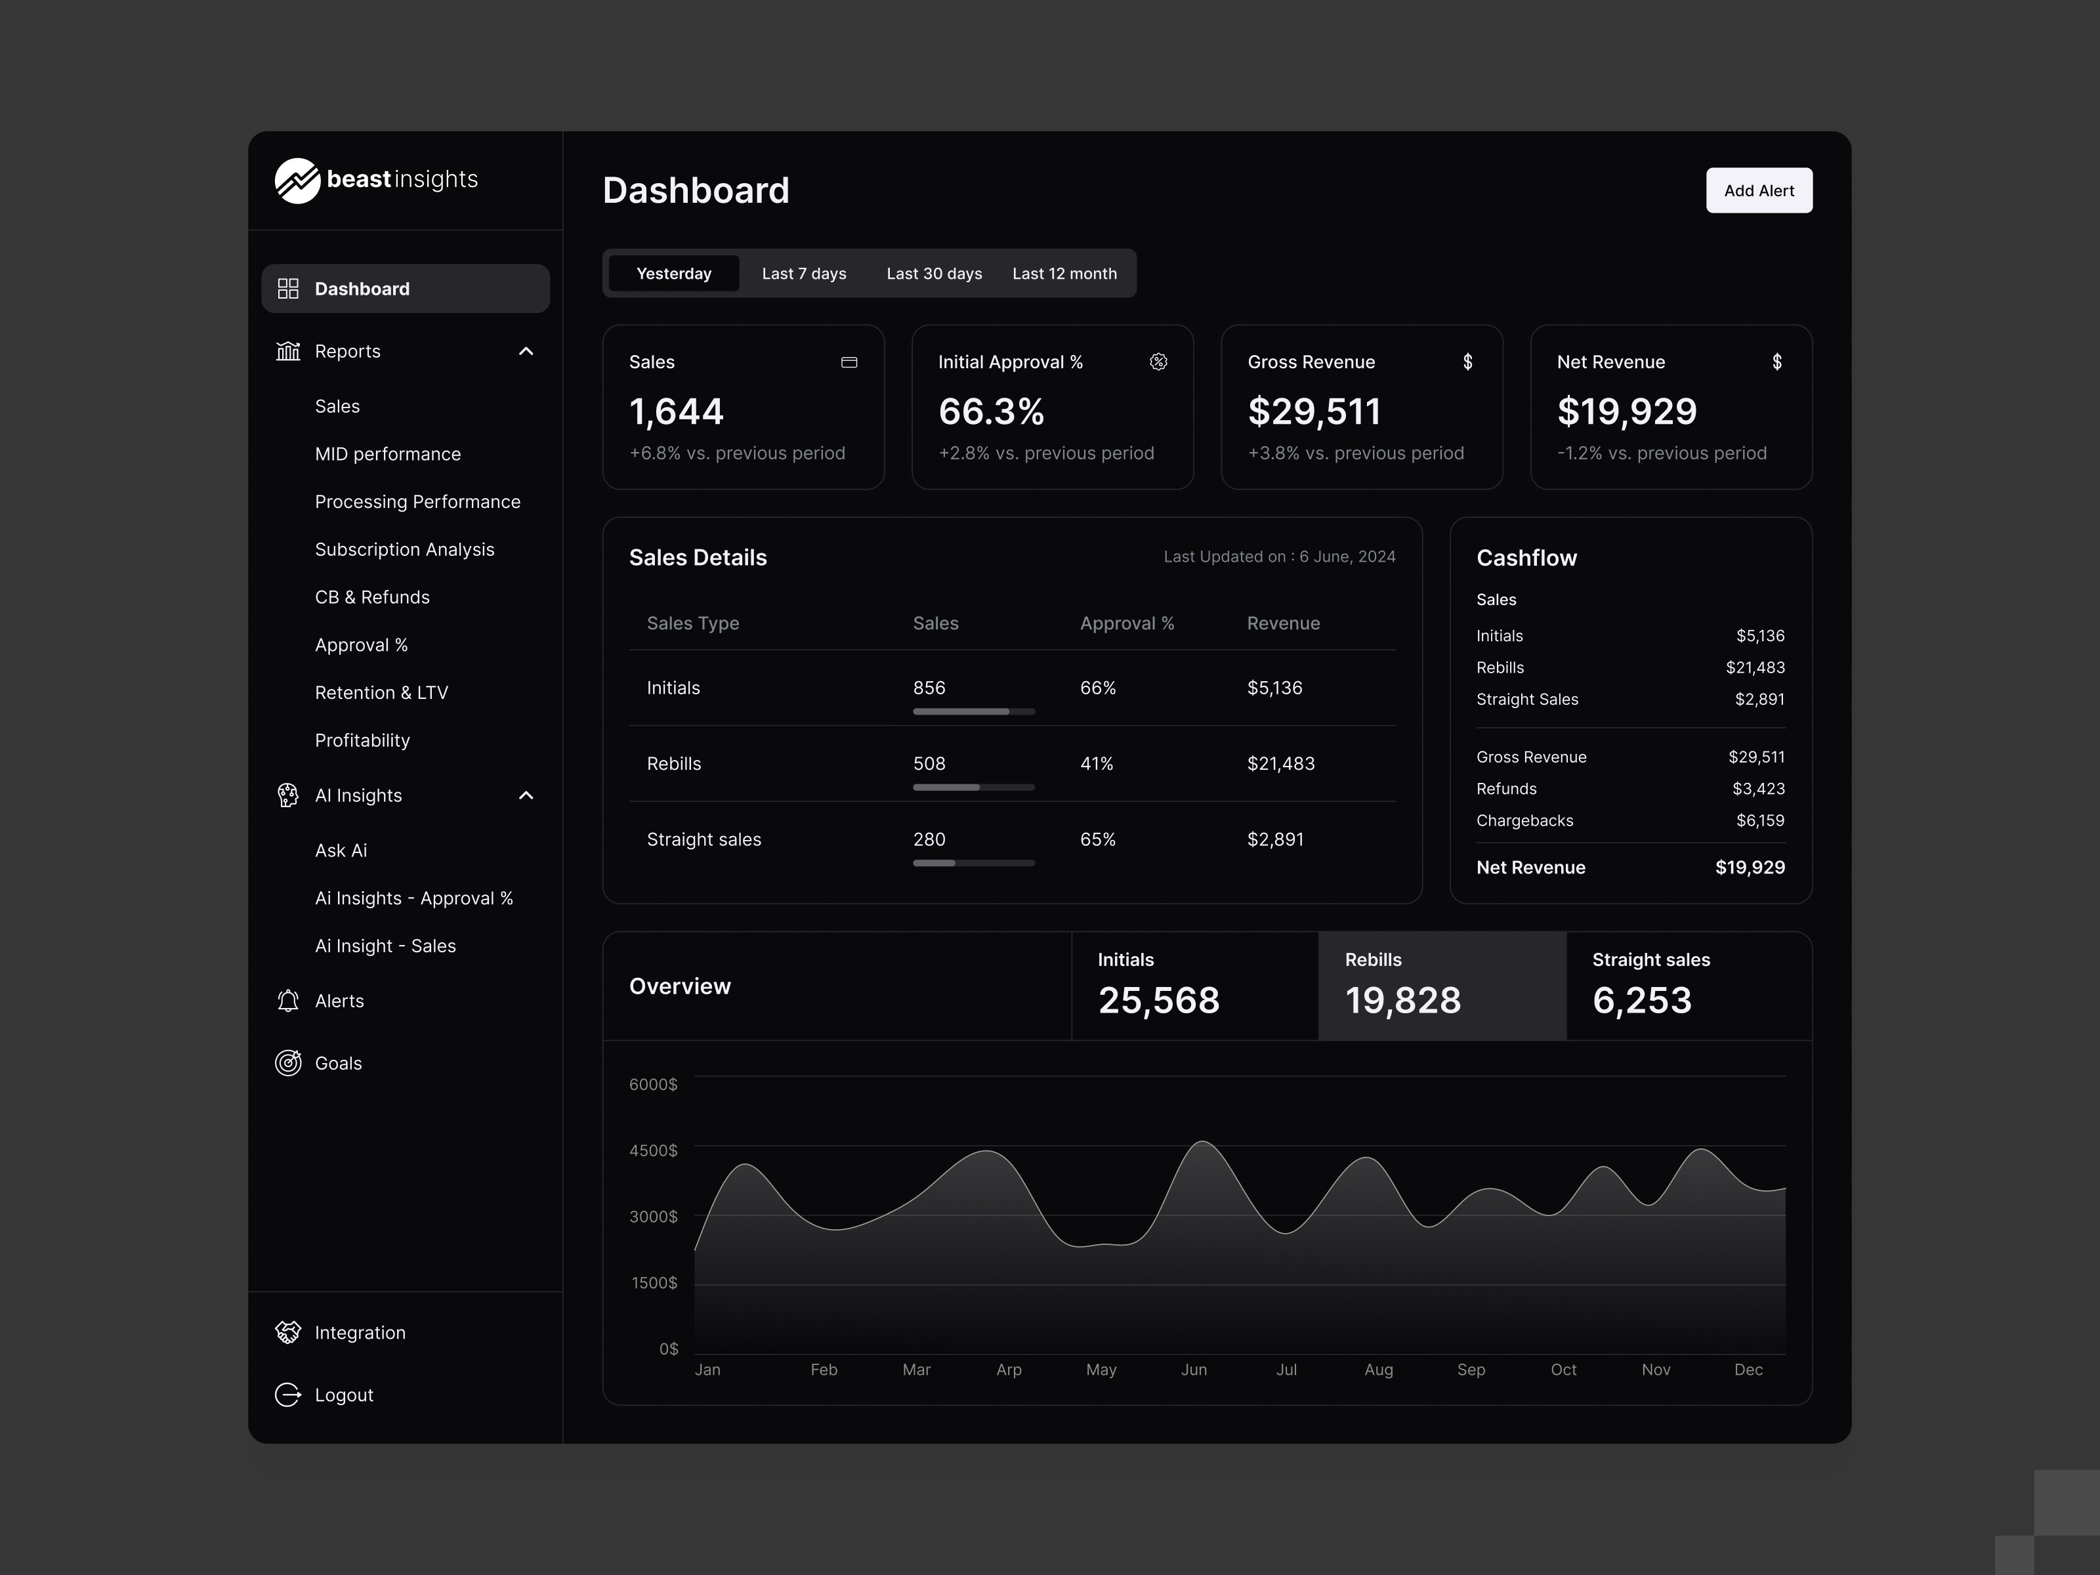Viewport: 2100px width, 1575px height.
Task: Select the Last 12 month period
Action: tap(1064, 274)
